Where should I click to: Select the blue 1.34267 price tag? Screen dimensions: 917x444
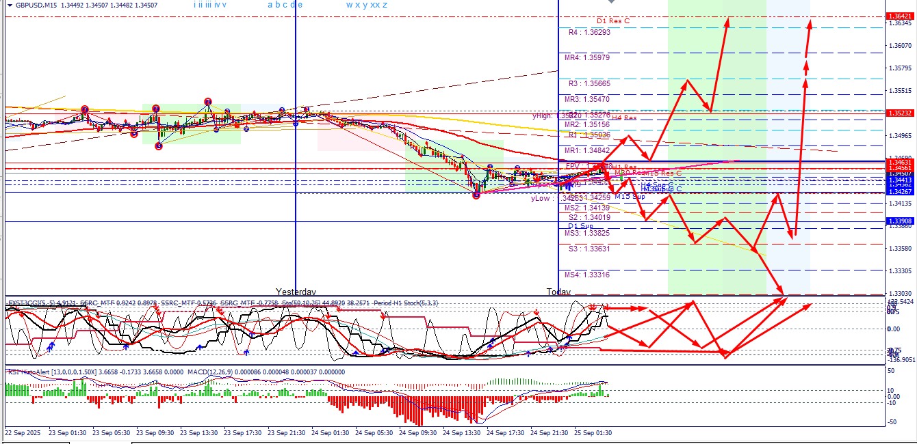899,192
